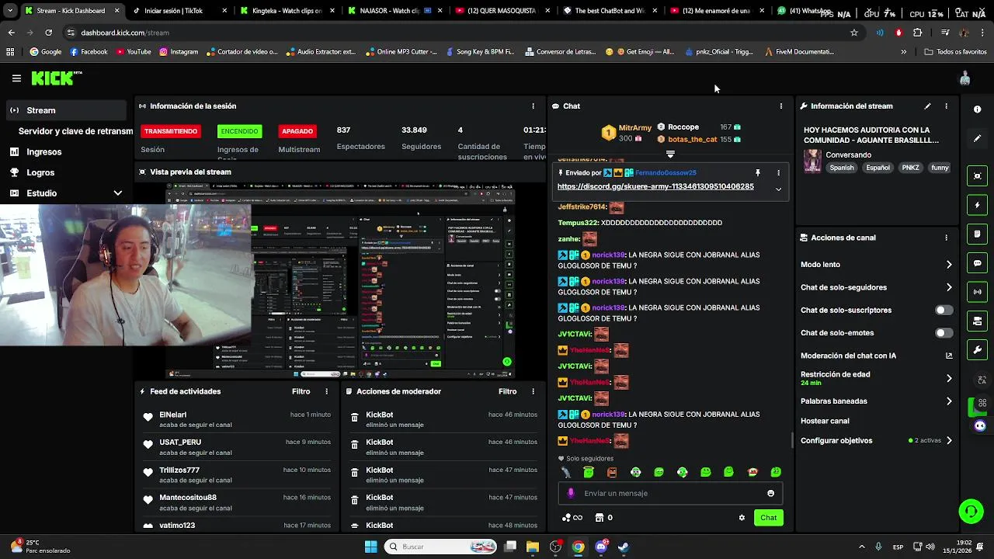This screenshot has width=994, height=559.
Task: Open Acciones de moderador three-dot menu
Action: pos(533,391)
